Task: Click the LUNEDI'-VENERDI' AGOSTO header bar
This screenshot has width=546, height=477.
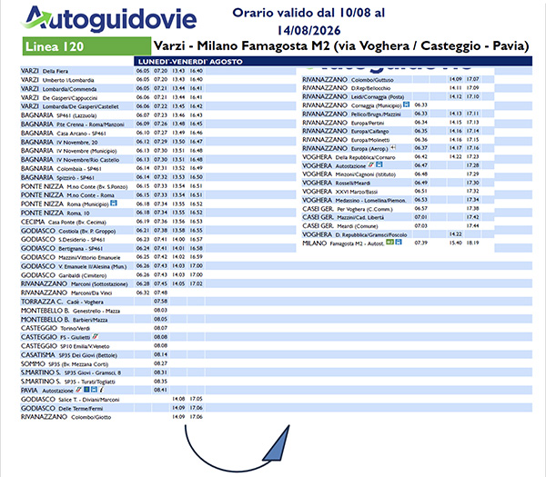Action: (333, 62)
